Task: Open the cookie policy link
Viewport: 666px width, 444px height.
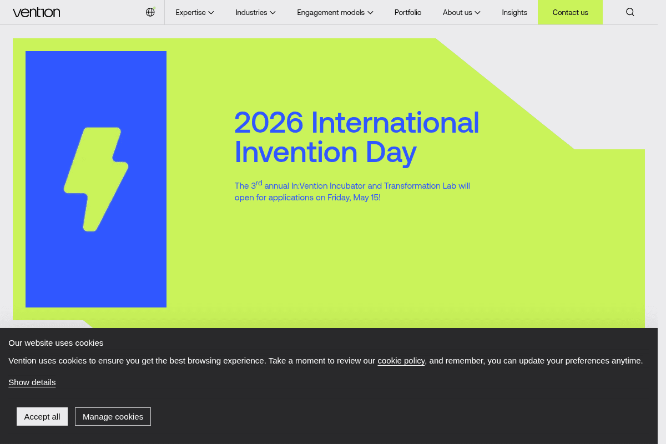Action: [x=401, y=361]
